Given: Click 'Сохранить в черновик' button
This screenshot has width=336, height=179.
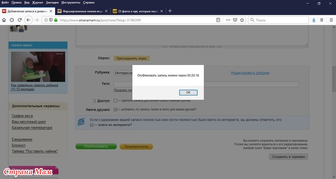Looking at the screenshot, I should point(288,157).
